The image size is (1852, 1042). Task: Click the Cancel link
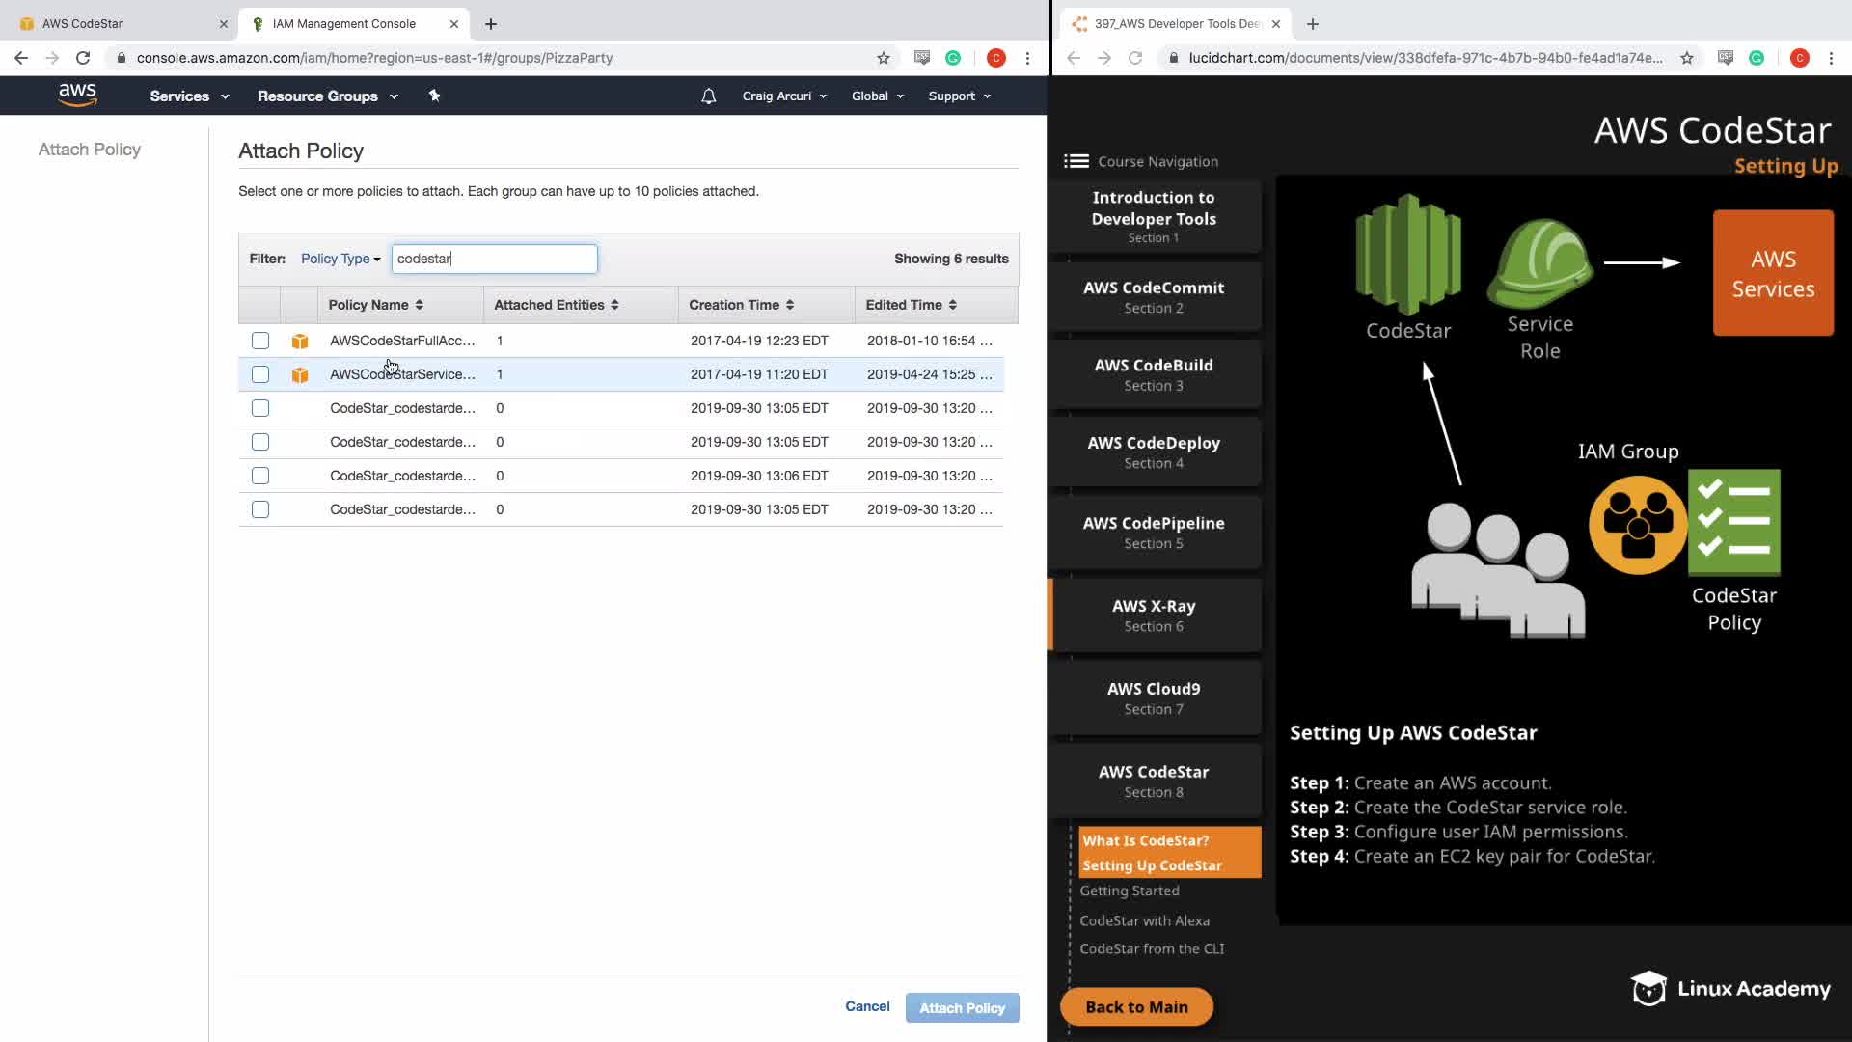(x=867, y=1006)
